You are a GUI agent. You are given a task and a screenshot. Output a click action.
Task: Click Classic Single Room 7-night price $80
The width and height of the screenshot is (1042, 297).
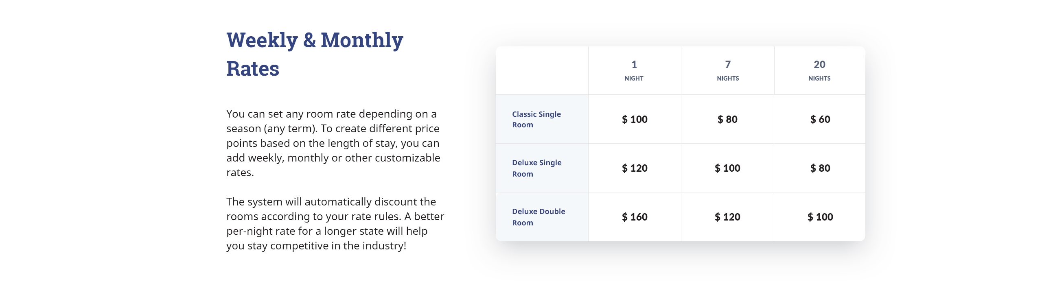tap(727, 119)
